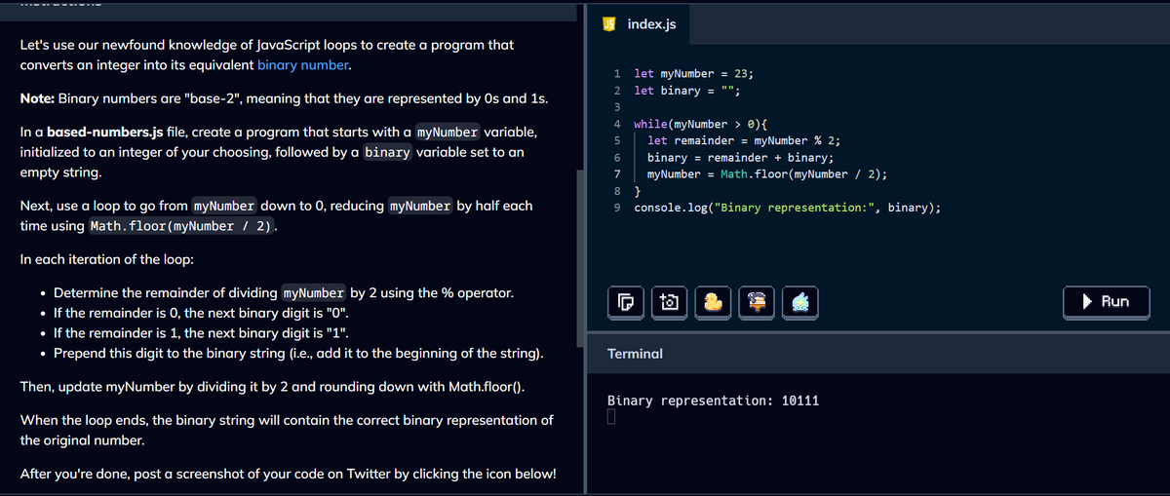Click the bullet 'Determine the remainder of dividing'

[x=284, y=292]
